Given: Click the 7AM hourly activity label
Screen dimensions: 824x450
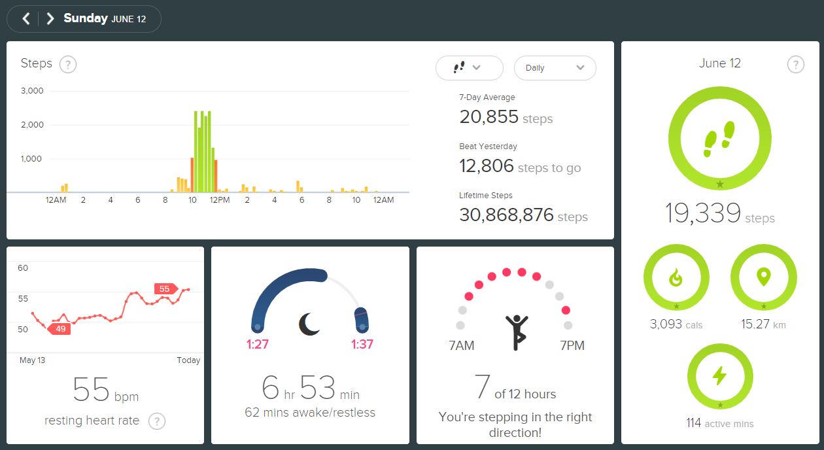Looking at the screenshot, I should pyautogui.click(x=462, y=345).
